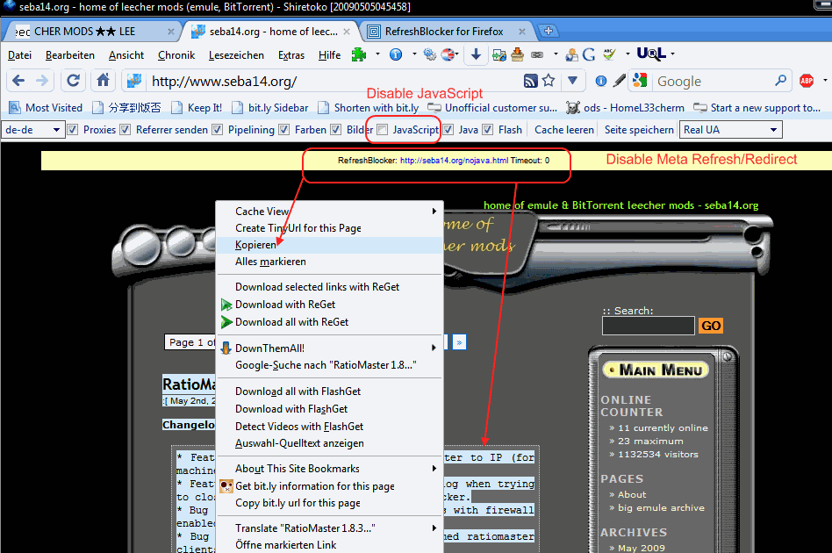Click inside the site Search field
This screenshot has height=553, width=832.
point(648,326)
